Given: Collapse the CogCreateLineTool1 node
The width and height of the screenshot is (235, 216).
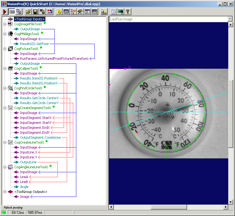Looking at the screenshot, I should 5,142.
